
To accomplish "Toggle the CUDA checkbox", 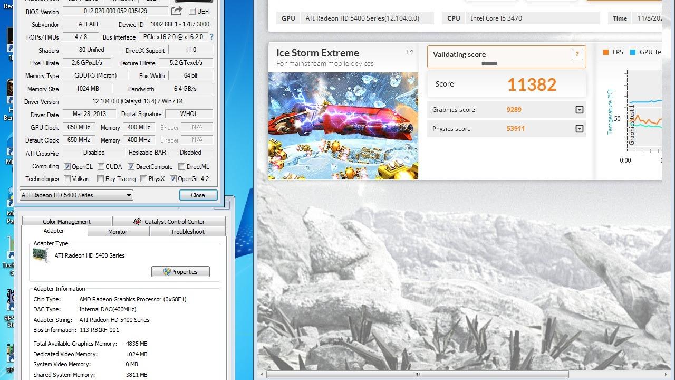I will point(101,167).
